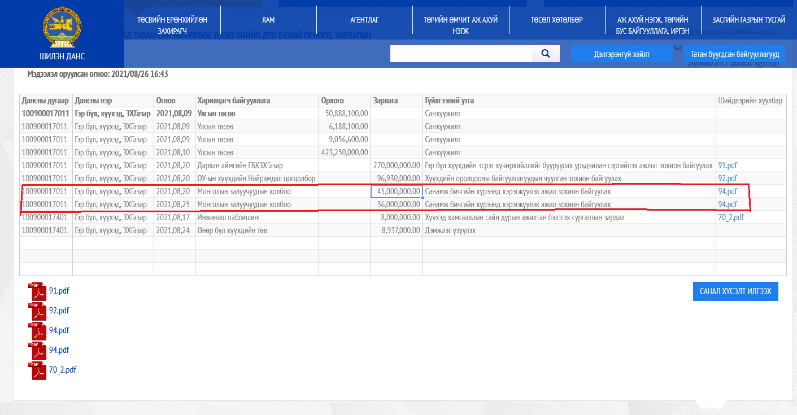This screenshot has width=797, height=415.
Task: Click the PDF icon beside 92.pdf
Action: [37, 312]
